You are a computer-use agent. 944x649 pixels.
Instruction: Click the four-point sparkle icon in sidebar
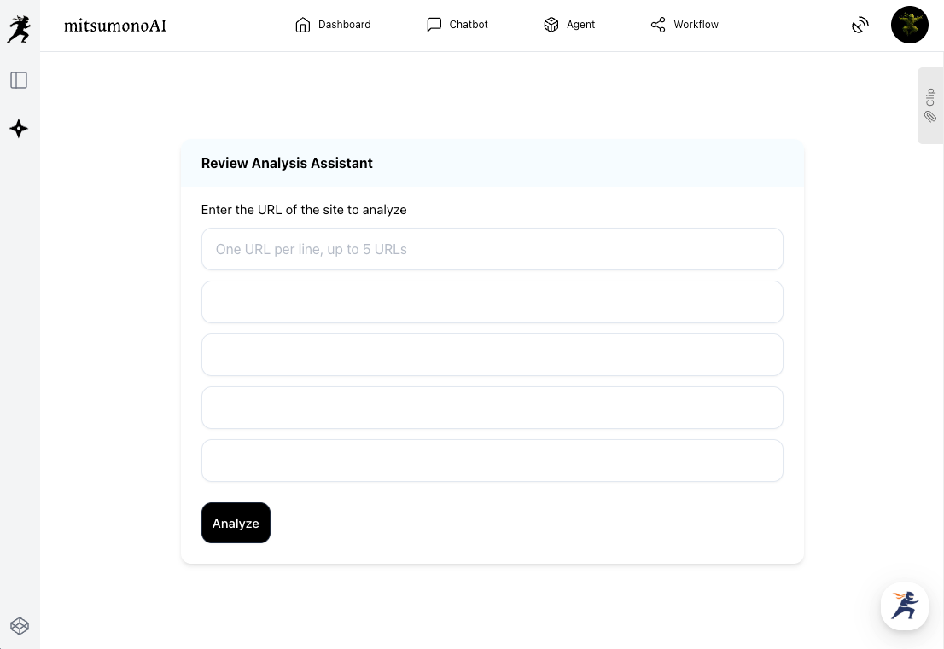point(19,129)
